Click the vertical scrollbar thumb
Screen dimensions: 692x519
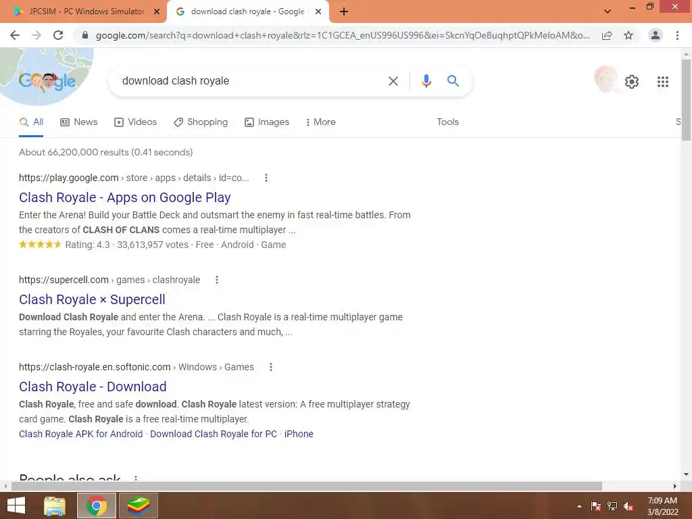pyautogui.click(x=686, y=99)
